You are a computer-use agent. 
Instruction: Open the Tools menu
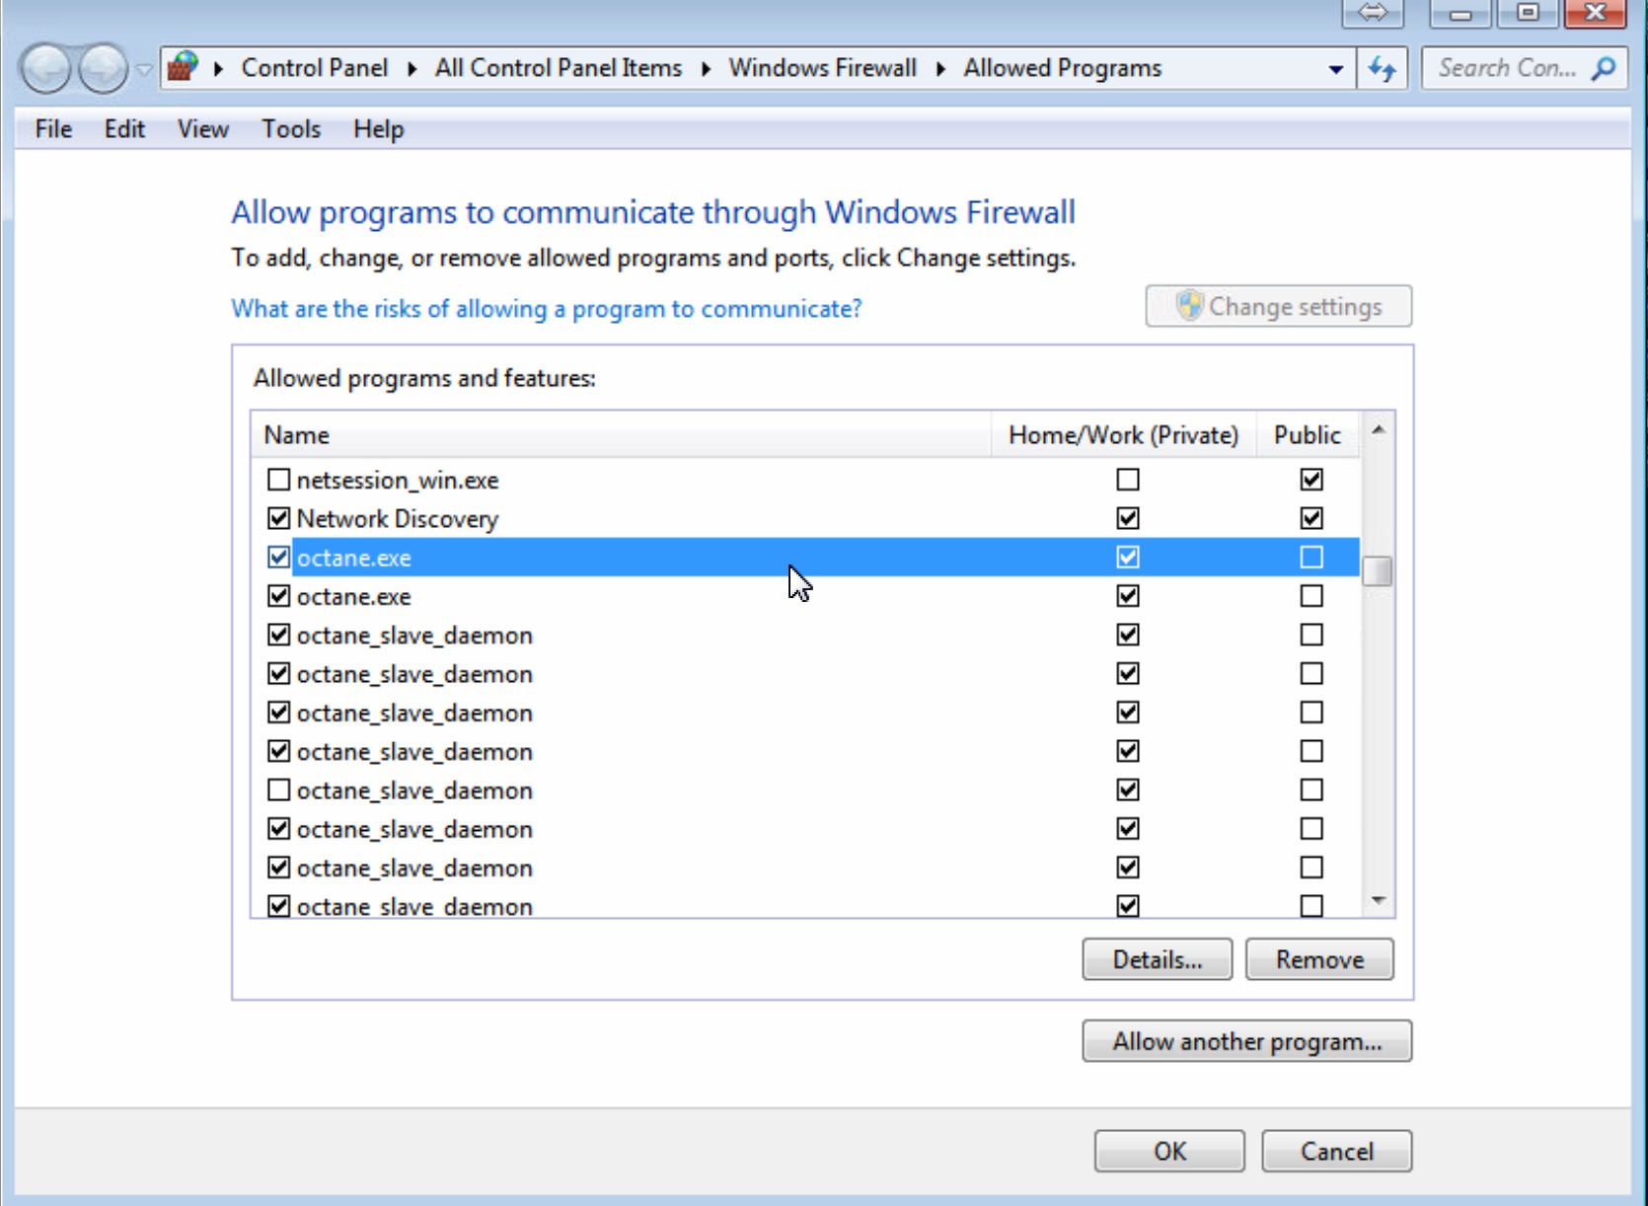[290, 129]
